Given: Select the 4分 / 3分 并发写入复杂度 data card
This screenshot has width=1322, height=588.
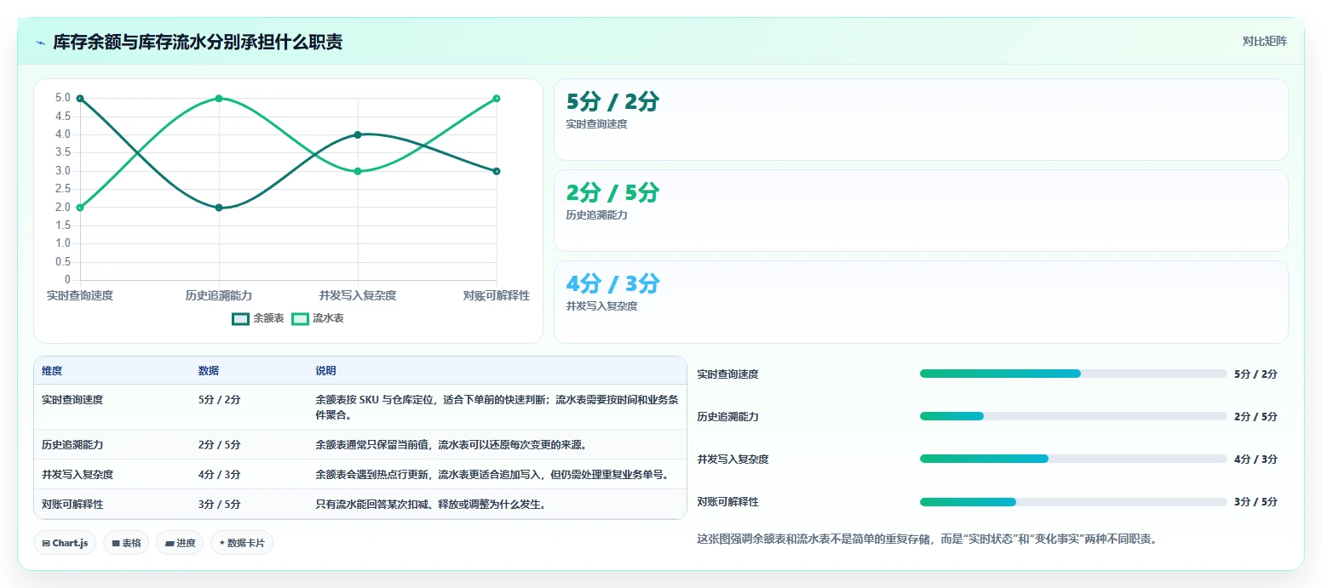Looking at the screenshot, I should click(921, 302).
